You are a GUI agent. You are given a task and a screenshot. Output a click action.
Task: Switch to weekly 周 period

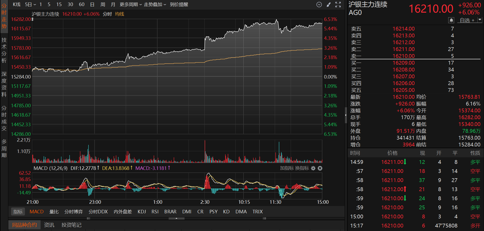click(103, 5)
